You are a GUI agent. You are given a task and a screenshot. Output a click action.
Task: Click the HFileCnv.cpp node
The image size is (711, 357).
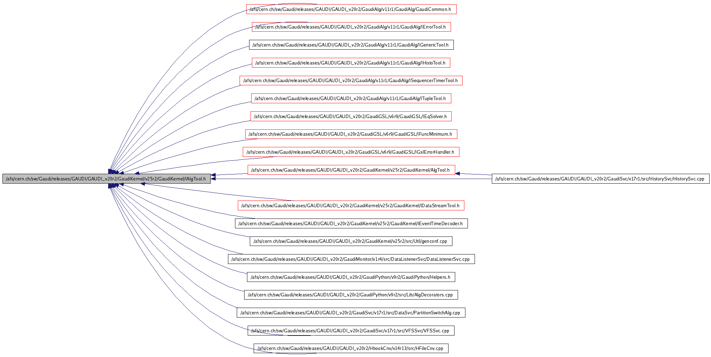pyautogui.click(x=351, y=349)
